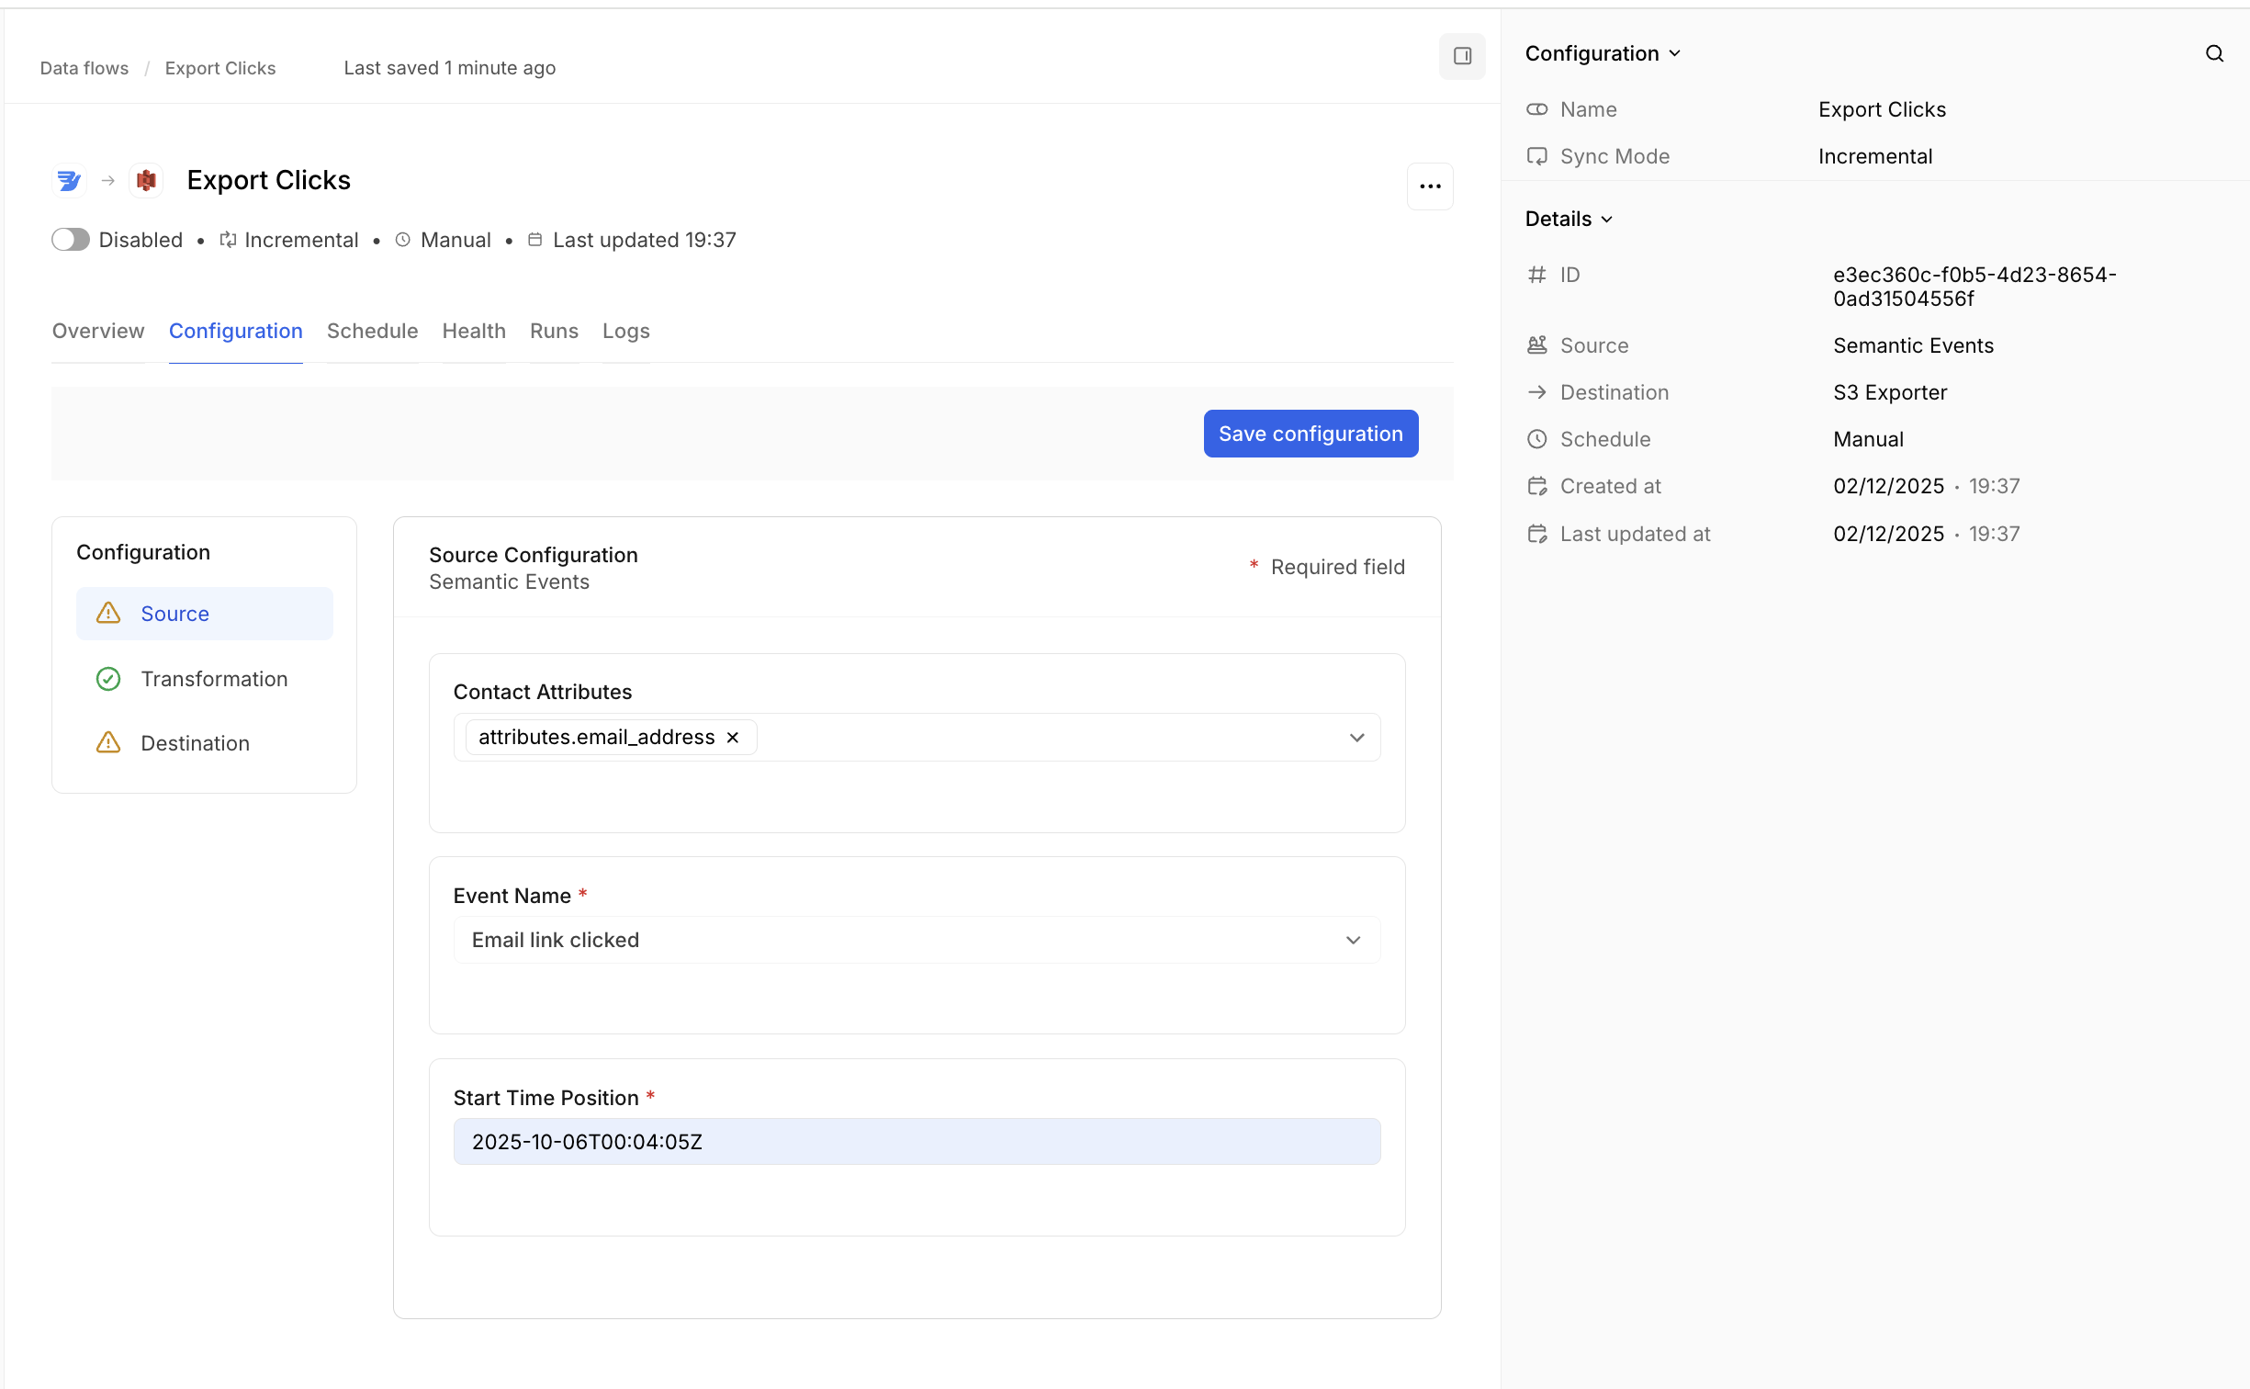Enable the Disabled flow toggle
This screenshot has height=1389, width=2250.
click(71, 240)
